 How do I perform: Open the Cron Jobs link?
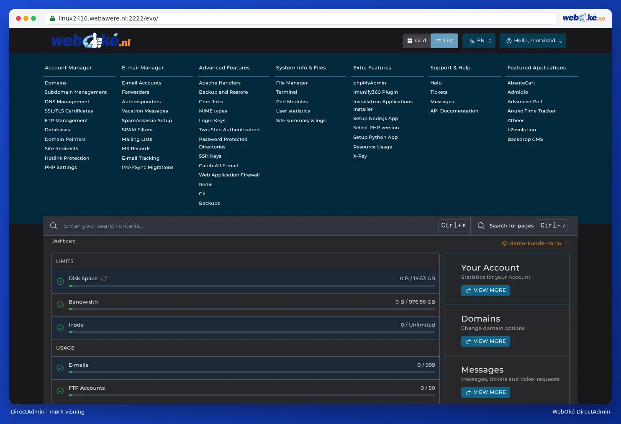211,102
